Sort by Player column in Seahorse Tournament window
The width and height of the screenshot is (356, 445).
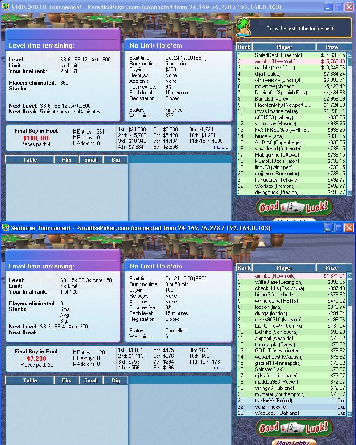(x=284, y=268)
